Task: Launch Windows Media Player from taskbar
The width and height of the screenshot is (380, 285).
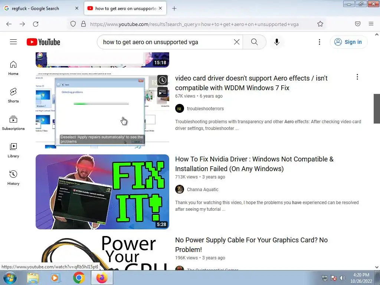Action: (56, 278)
